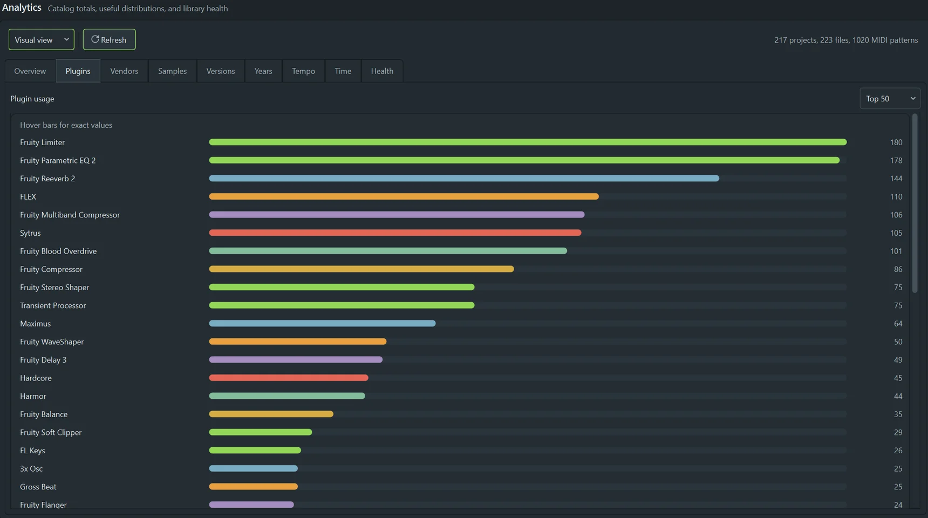Click the Sytrus usage bar
928x518 pixels.
[x=395, y=233]
